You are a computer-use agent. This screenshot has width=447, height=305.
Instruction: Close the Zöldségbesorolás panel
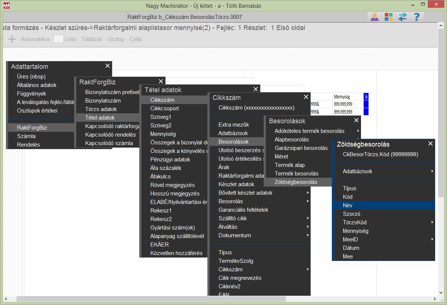pyautogui.click(x=430, y=144)
